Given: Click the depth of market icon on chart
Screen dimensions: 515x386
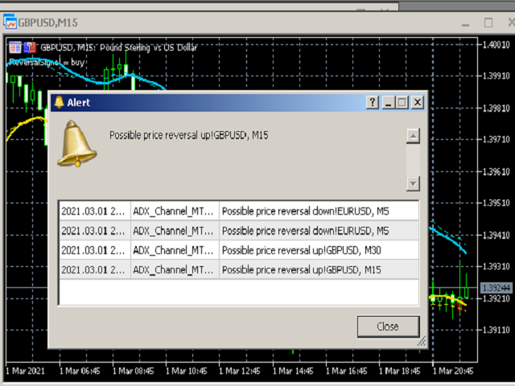Looking at the screenshot, I should pos(30,47).
